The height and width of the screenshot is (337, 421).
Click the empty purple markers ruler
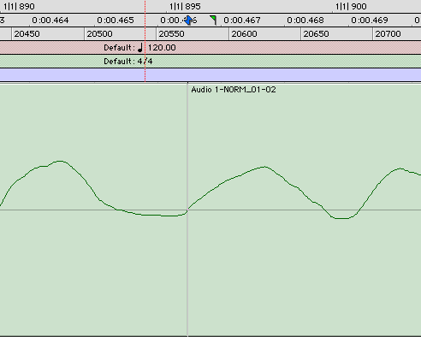pyautogui.click(x=210, y=75)
